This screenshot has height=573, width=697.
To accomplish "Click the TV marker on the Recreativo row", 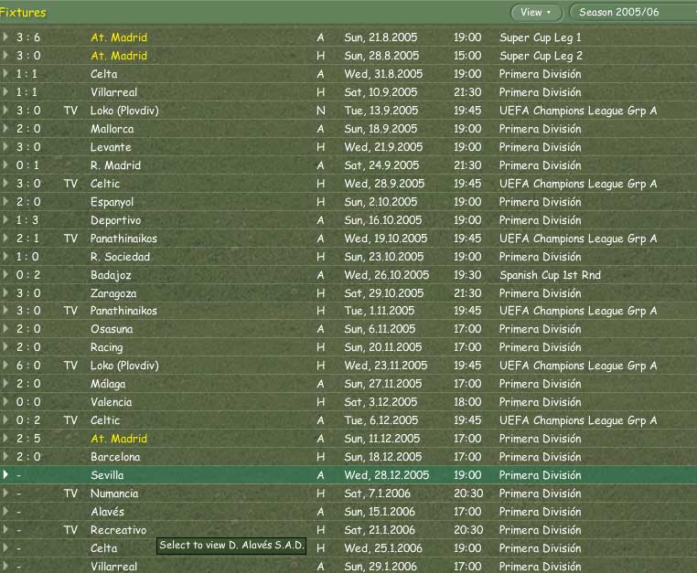I will click(x=70, y=530).
